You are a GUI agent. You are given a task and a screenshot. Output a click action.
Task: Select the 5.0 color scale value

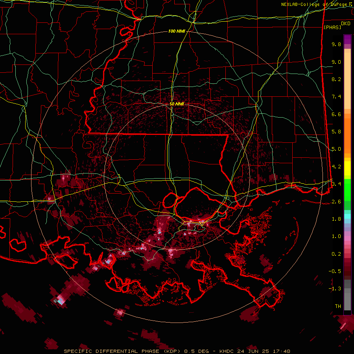(x=336, y=149)
